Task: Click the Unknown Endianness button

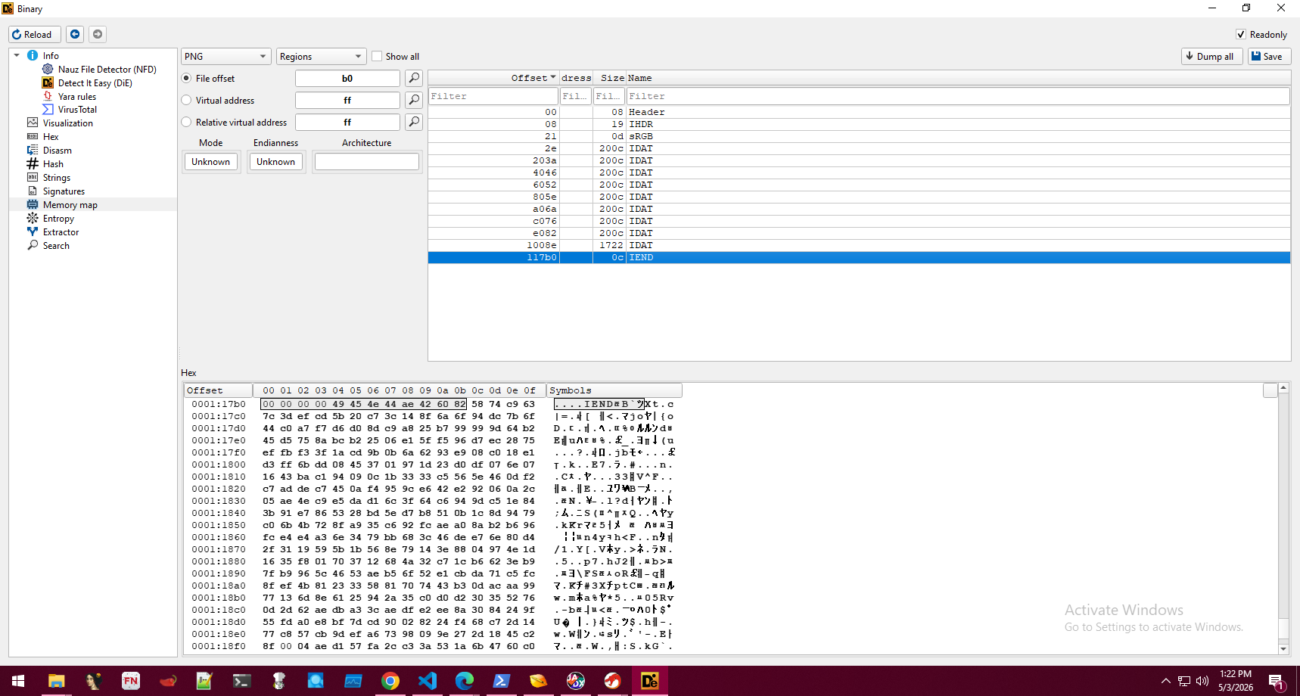Action: pos(276,161)
